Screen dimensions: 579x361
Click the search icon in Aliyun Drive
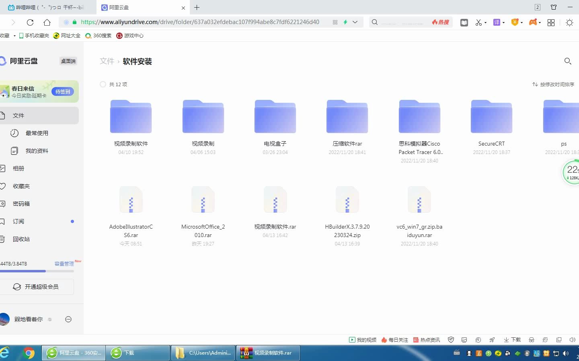pos(568,61)
